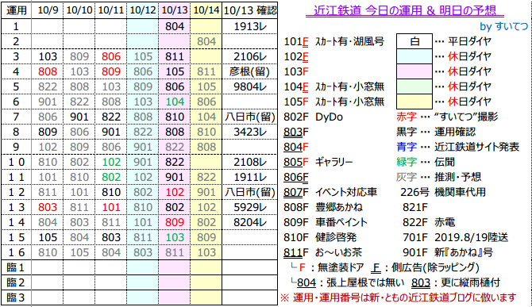The image size is (532, 307).
Task: Click the 822F 赤電 legend entry
Action: 429,222
